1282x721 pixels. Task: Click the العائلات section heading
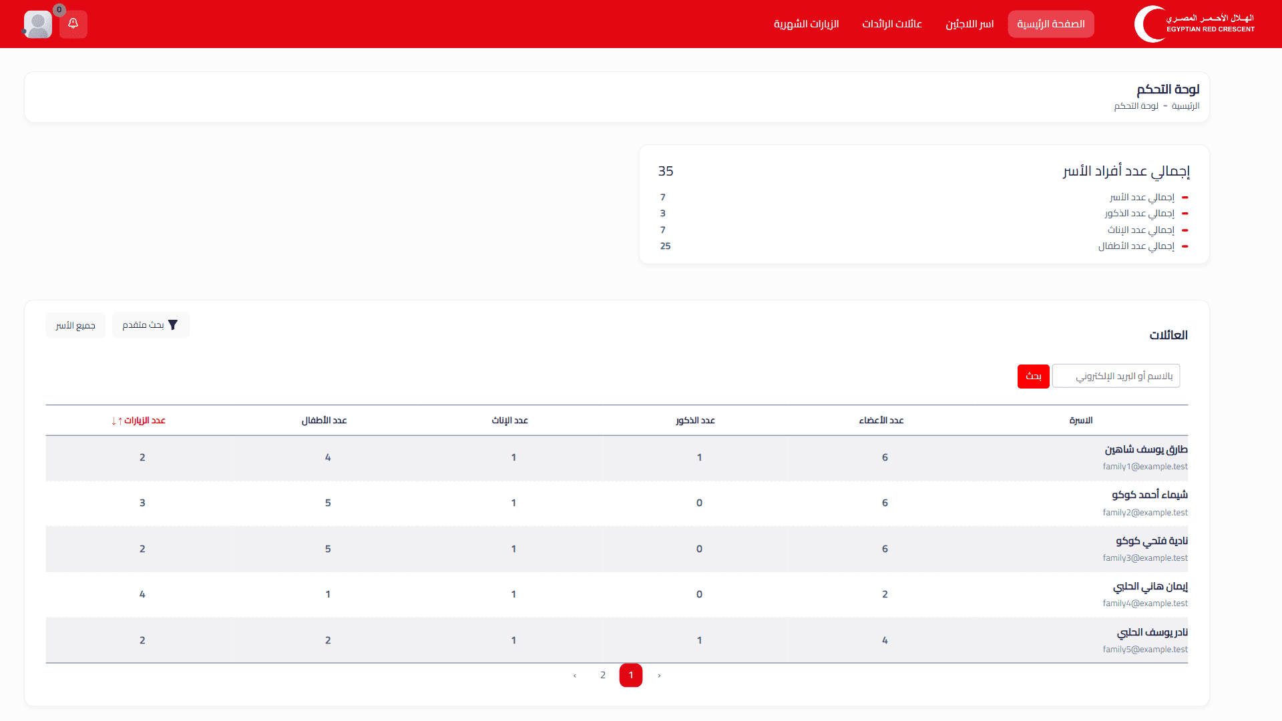tap(1168, 335)
